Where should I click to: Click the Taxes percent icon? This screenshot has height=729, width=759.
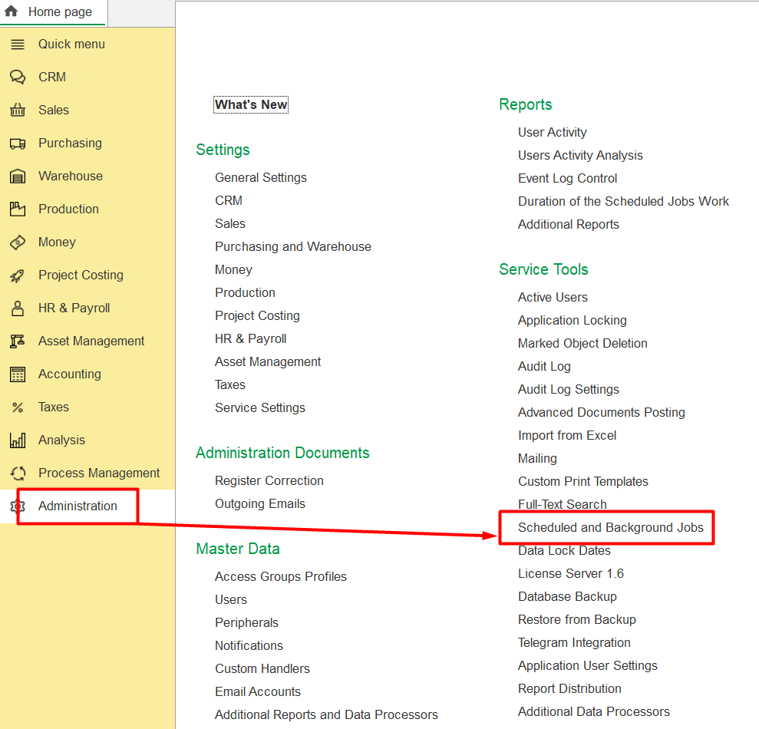tap(18, 407)
